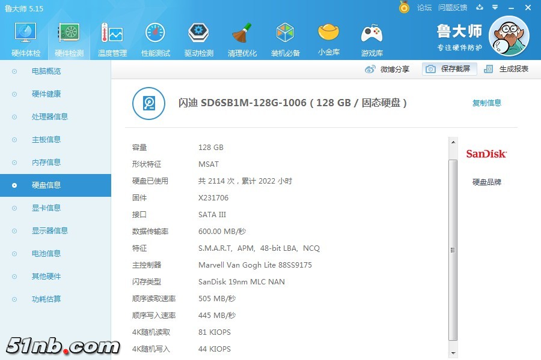Click 复制信息 link
The height and width of the screenshot is (360, 541).
(486, 103)
